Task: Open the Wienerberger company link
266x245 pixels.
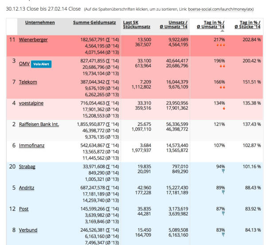Action: [x=33, y=40]
